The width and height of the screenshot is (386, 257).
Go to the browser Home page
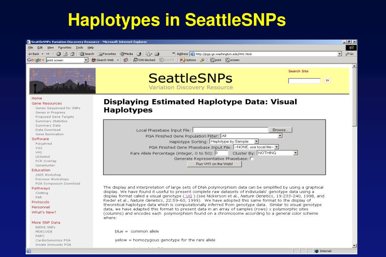click(x=72, y=54)
